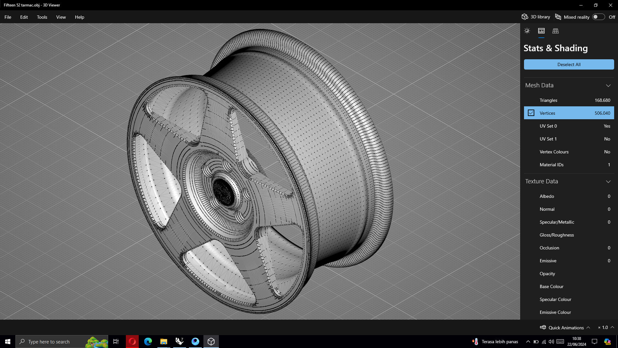
Task: Collapse the Texture Data section
Action: (608, 181)
